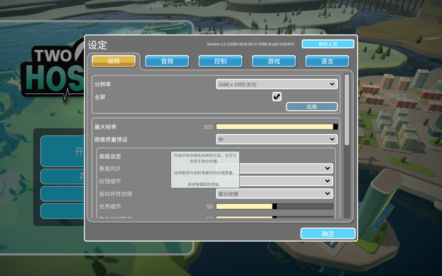Screen dimensions: 442x276
Task: Click the 世界细节 world detail slider
Action: [x=274, y=206]
